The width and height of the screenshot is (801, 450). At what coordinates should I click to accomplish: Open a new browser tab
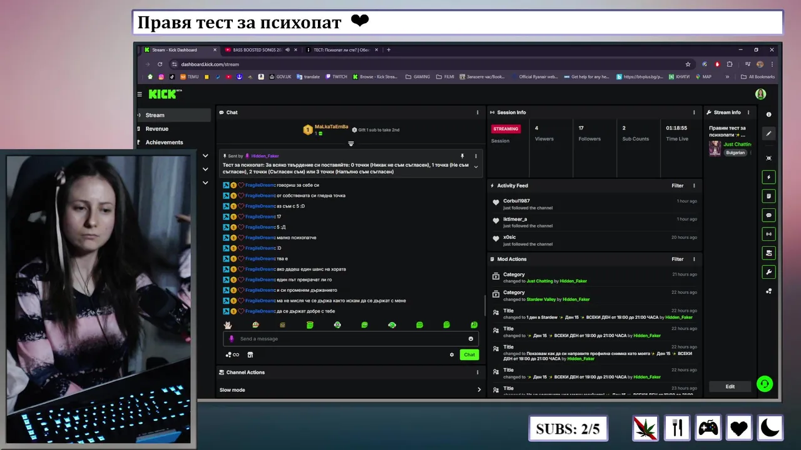click(x=389, y=50)
